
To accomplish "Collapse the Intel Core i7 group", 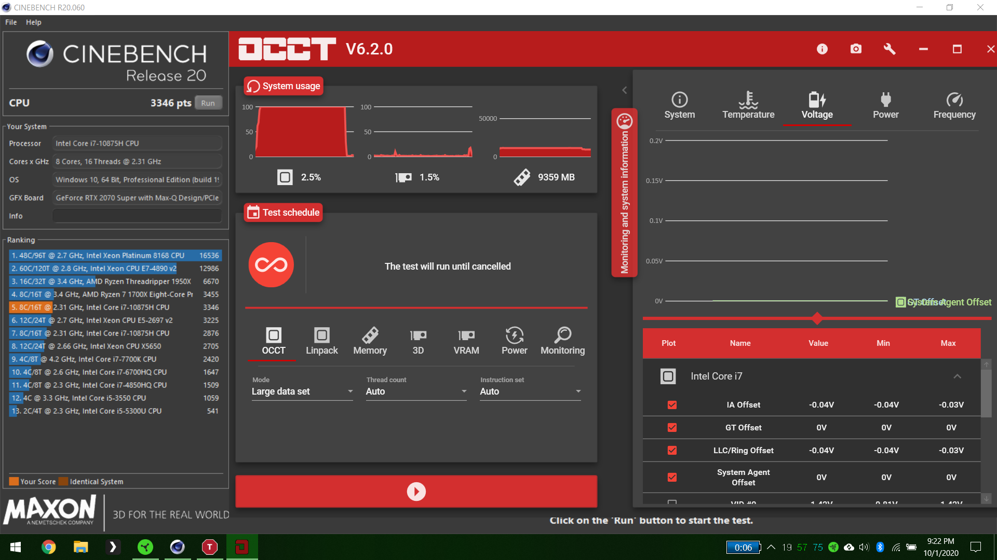I will [x=957, y=376].
